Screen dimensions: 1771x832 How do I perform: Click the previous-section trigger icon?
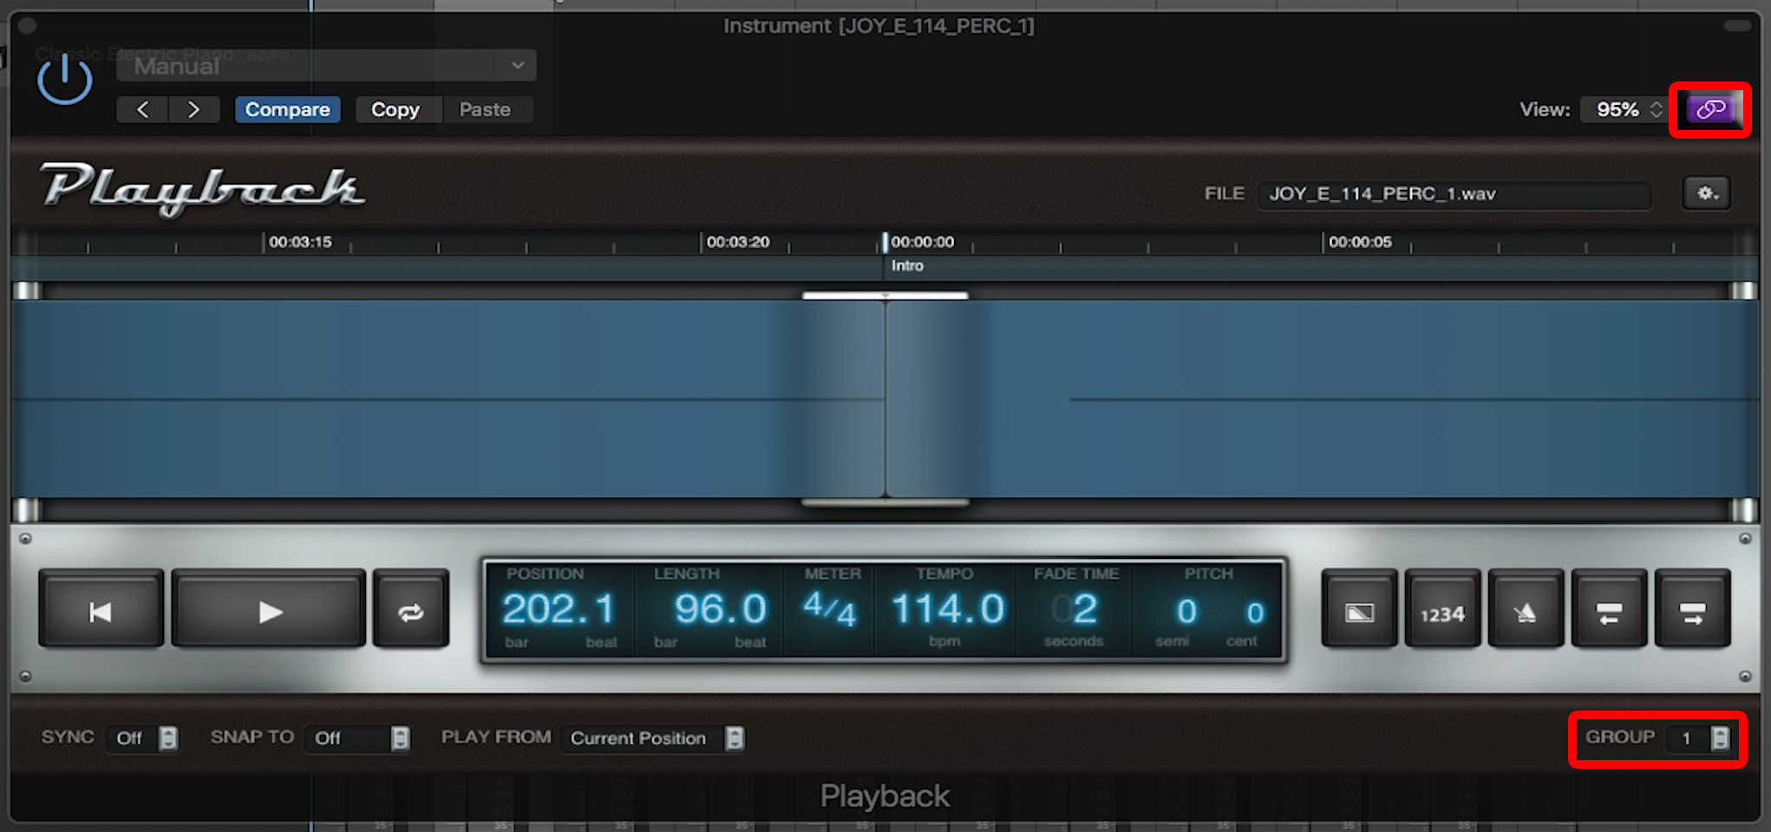[1609, 609]
